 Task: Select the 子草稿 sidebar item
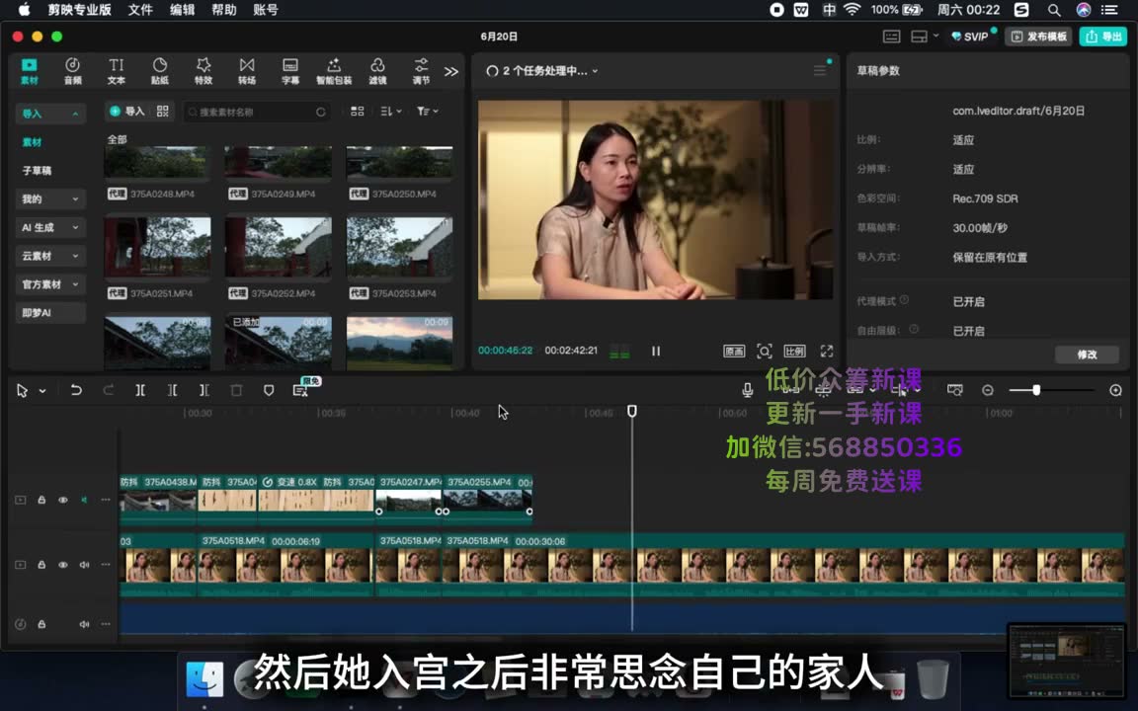pos(37,171)
